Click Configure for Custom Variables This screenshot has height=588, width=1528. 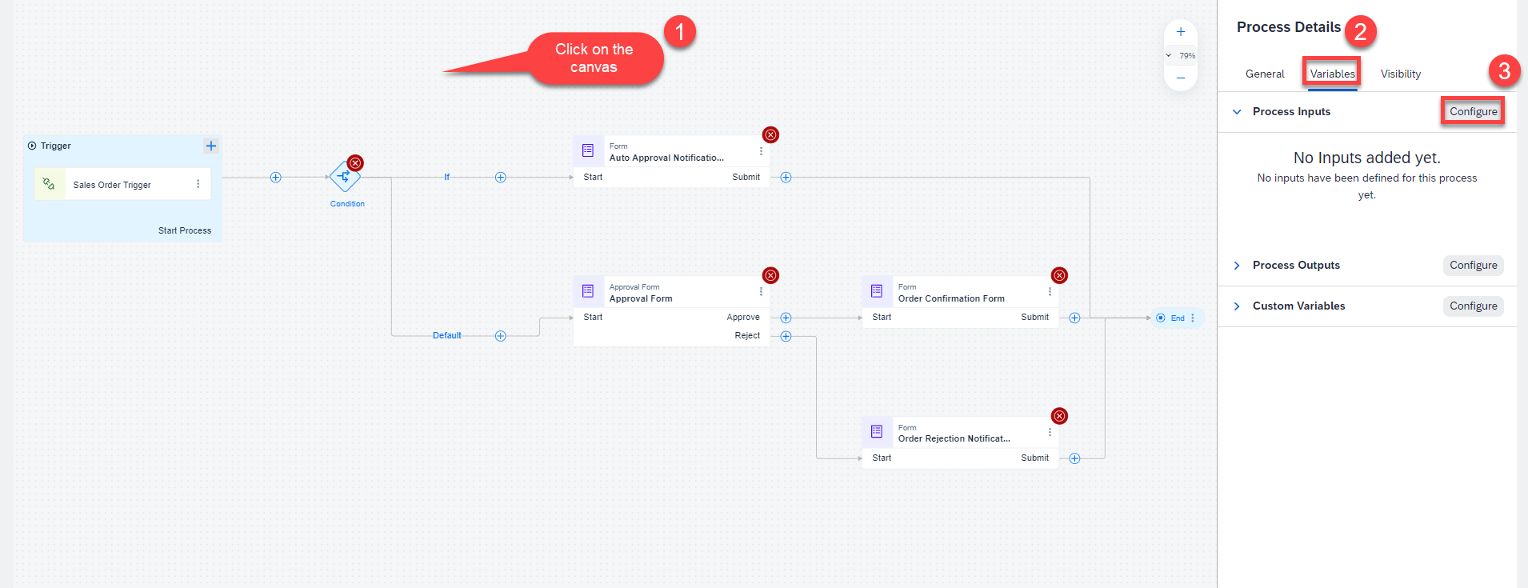tap(1473, 306)
